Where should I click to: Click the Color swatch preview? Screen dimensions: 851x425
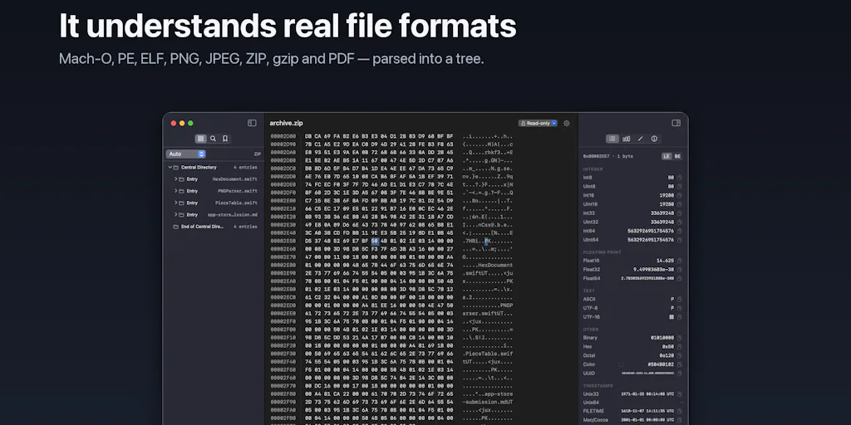tap(622, 364)
